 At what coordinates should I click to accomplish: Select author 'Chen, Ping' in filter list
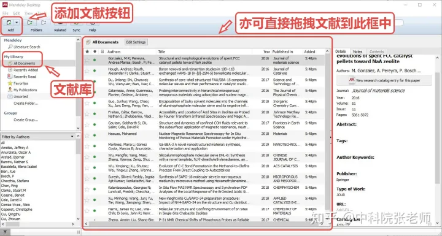pos(9,186)
